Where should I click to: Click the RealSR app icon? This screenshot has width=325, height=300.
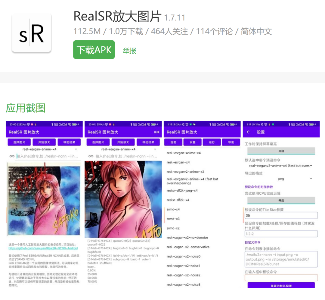[x=32, y=33]
